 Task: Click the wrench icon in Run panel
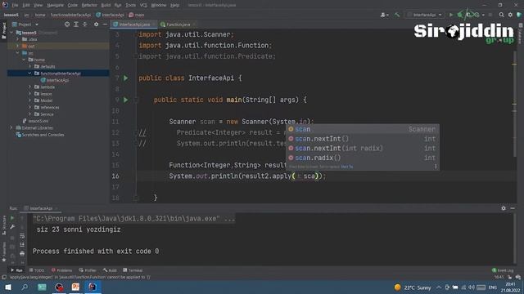tap(12, 227)
